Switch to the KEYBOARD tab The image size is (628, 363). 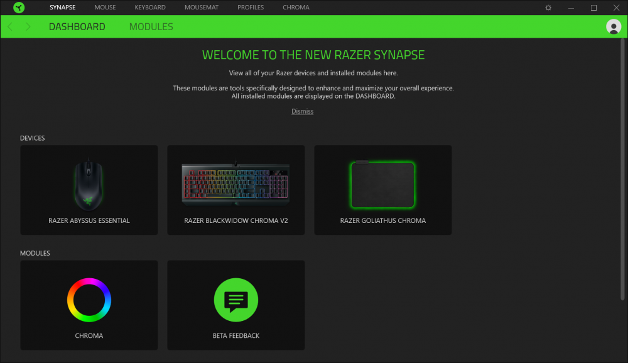point(150,7)
